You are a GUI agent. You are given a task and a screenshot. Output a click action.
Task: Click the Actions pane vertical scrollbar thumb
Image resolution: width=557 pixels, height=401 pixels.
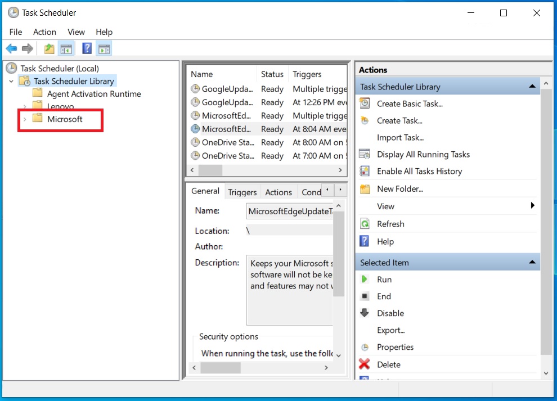pos(546,222)
